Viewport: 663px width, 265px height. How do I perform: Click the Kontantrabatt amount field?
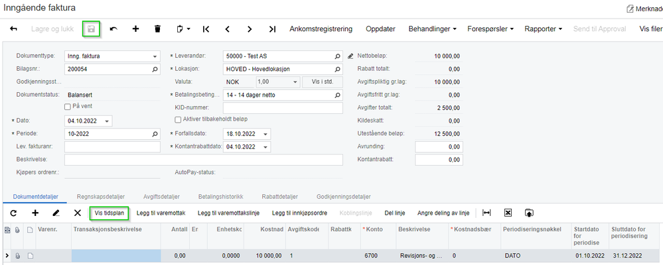[439, 160]
